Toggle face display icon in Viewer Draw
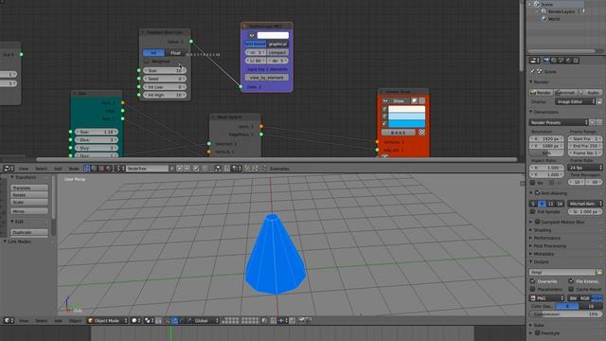 pyautogui.click(x=384, y=124)
